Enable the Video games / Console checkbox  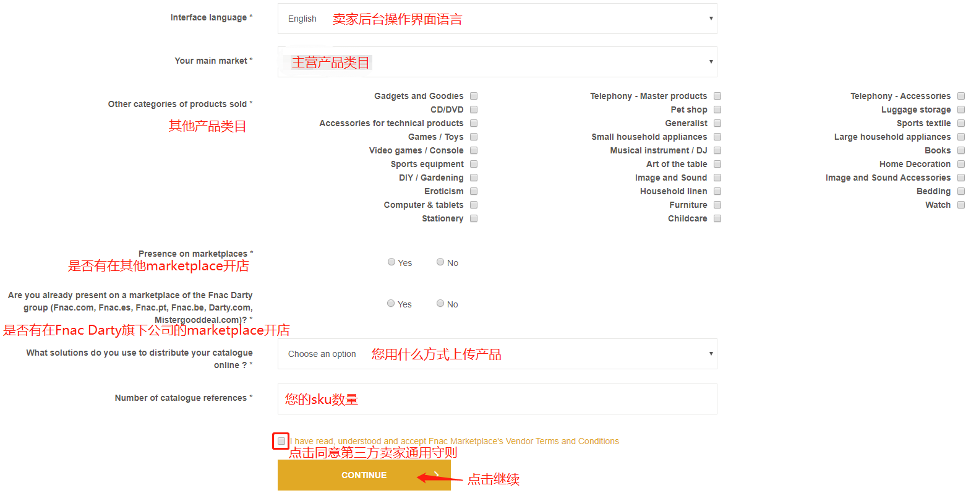(x=474, y=150)
